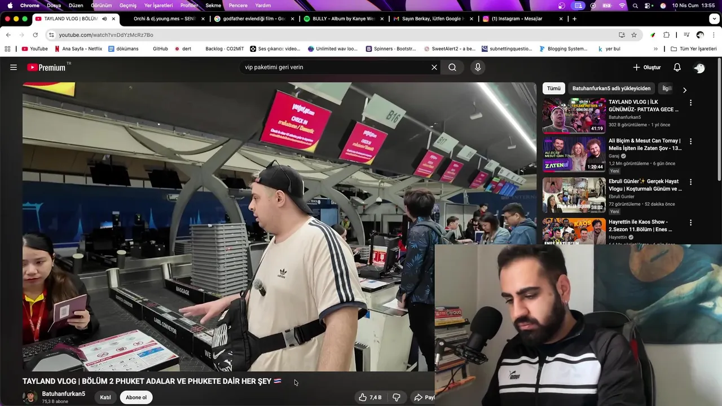Click the YouTube search input field
This screenshot has width=722, height=406.
click(x=336, y=67)
